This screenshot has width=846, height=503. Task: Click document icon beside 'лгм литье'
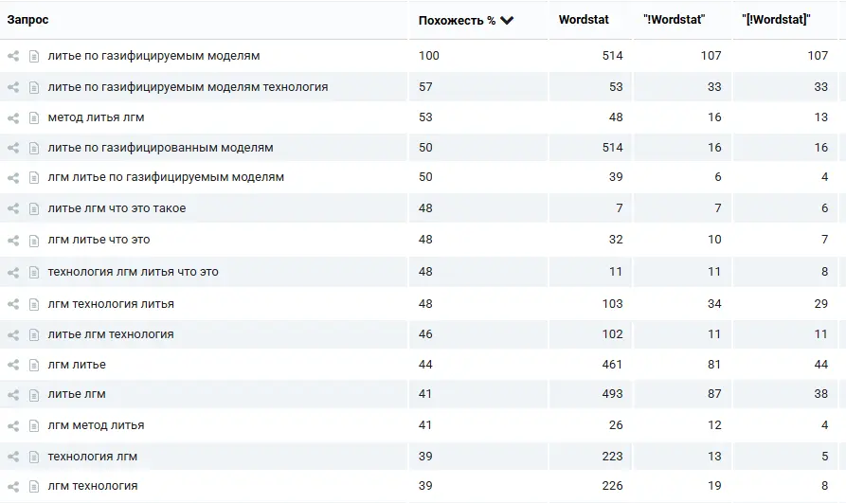[34, 366]
